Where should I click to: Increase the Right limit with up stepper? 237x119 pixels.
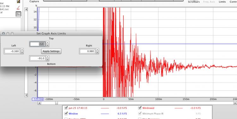tap(97, 50)
